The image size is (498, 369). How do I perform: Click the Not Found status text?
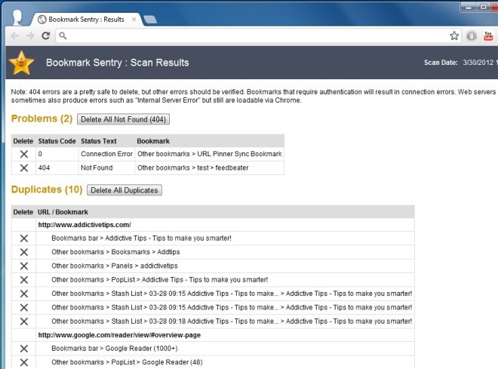click(97, 168)
